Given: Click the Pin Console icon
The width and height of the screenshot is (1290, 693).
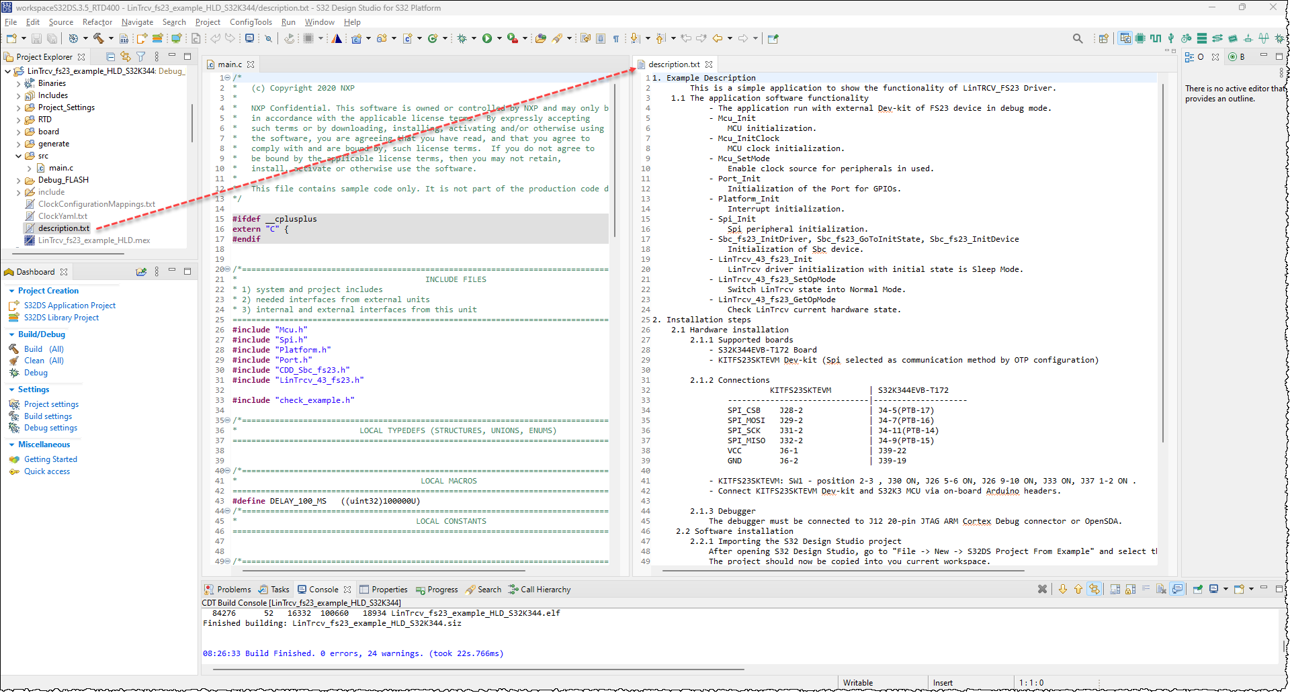Looking at the screenshot, I should [1198, 589].
